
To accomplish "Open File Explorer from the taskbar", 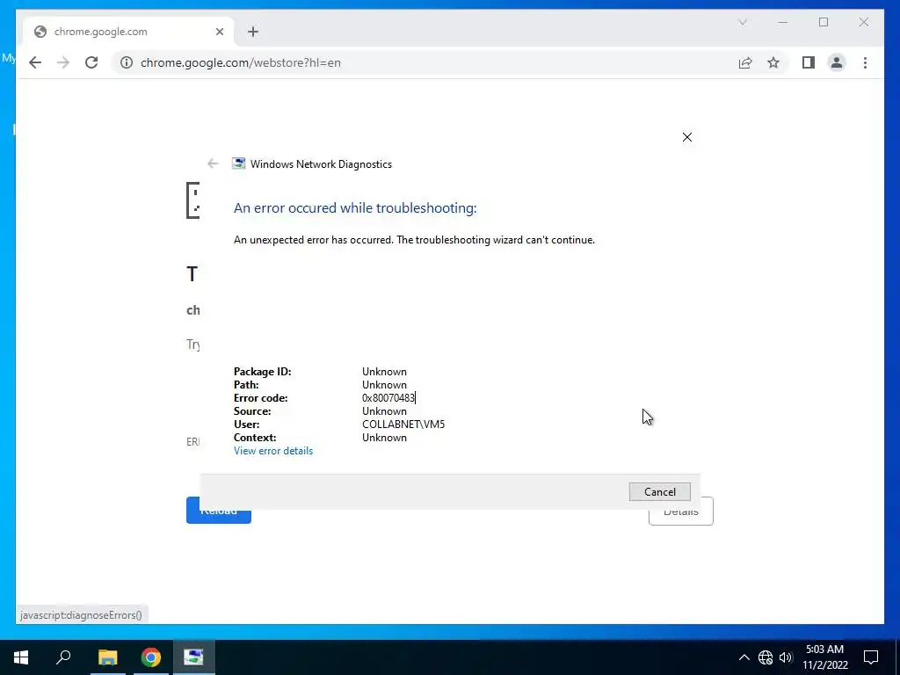I will (x=107, y=657).
